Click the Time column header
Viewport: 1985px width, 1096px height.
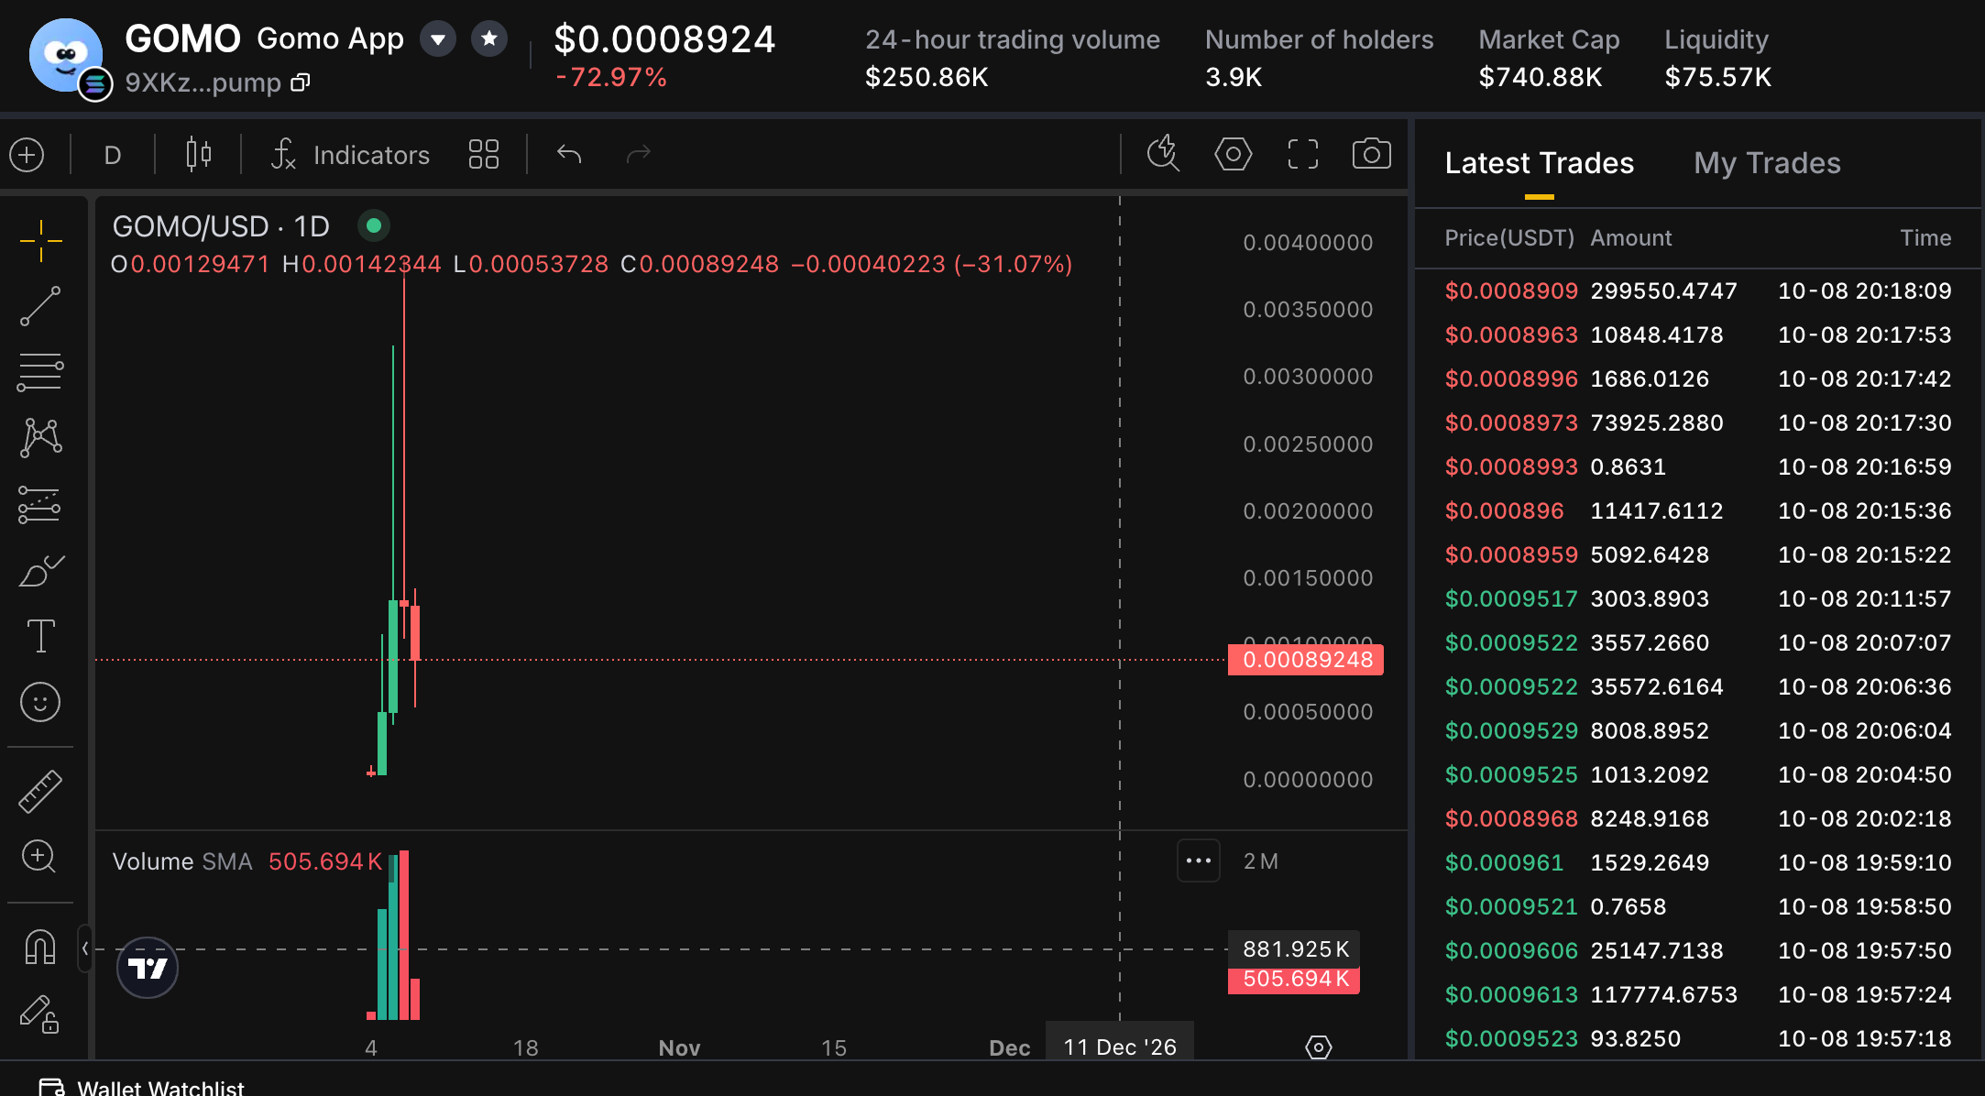coord(1925,238)
